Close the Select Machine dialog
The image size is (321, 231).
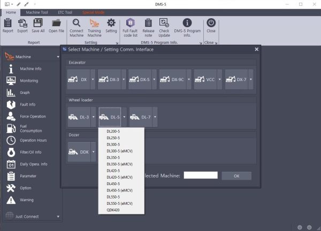pyautogui.click(x=256, y=50)
